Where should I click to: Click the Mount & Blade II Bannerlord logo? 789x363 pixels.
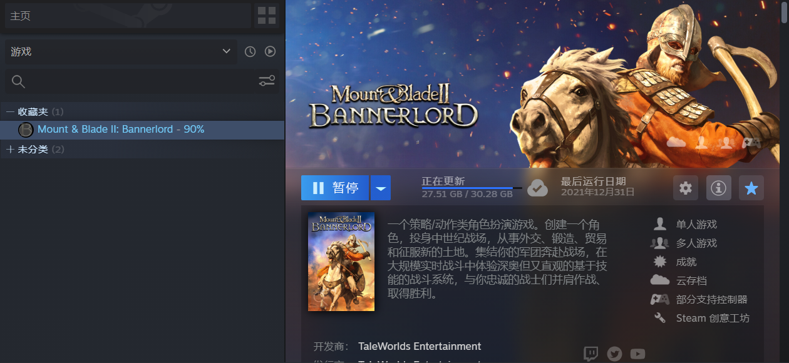tap(393, 105)
